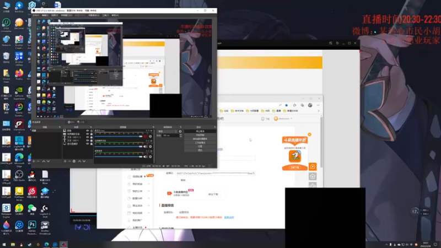Toggle lock on 显示器捕获 source
The width and height of the screenshot is (441, 248).
(91, 144)
